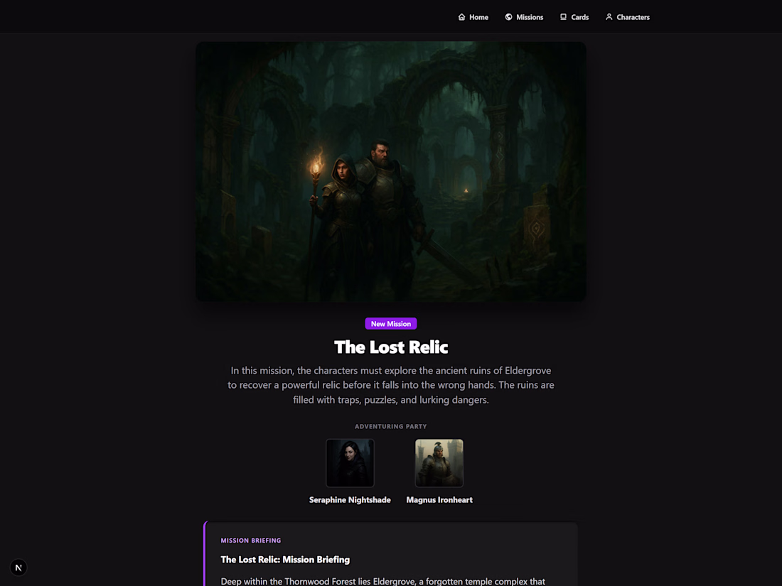The height and width of the screenshot is (586, 782).
Task: Click the Characters person icon
Action: 609,17
